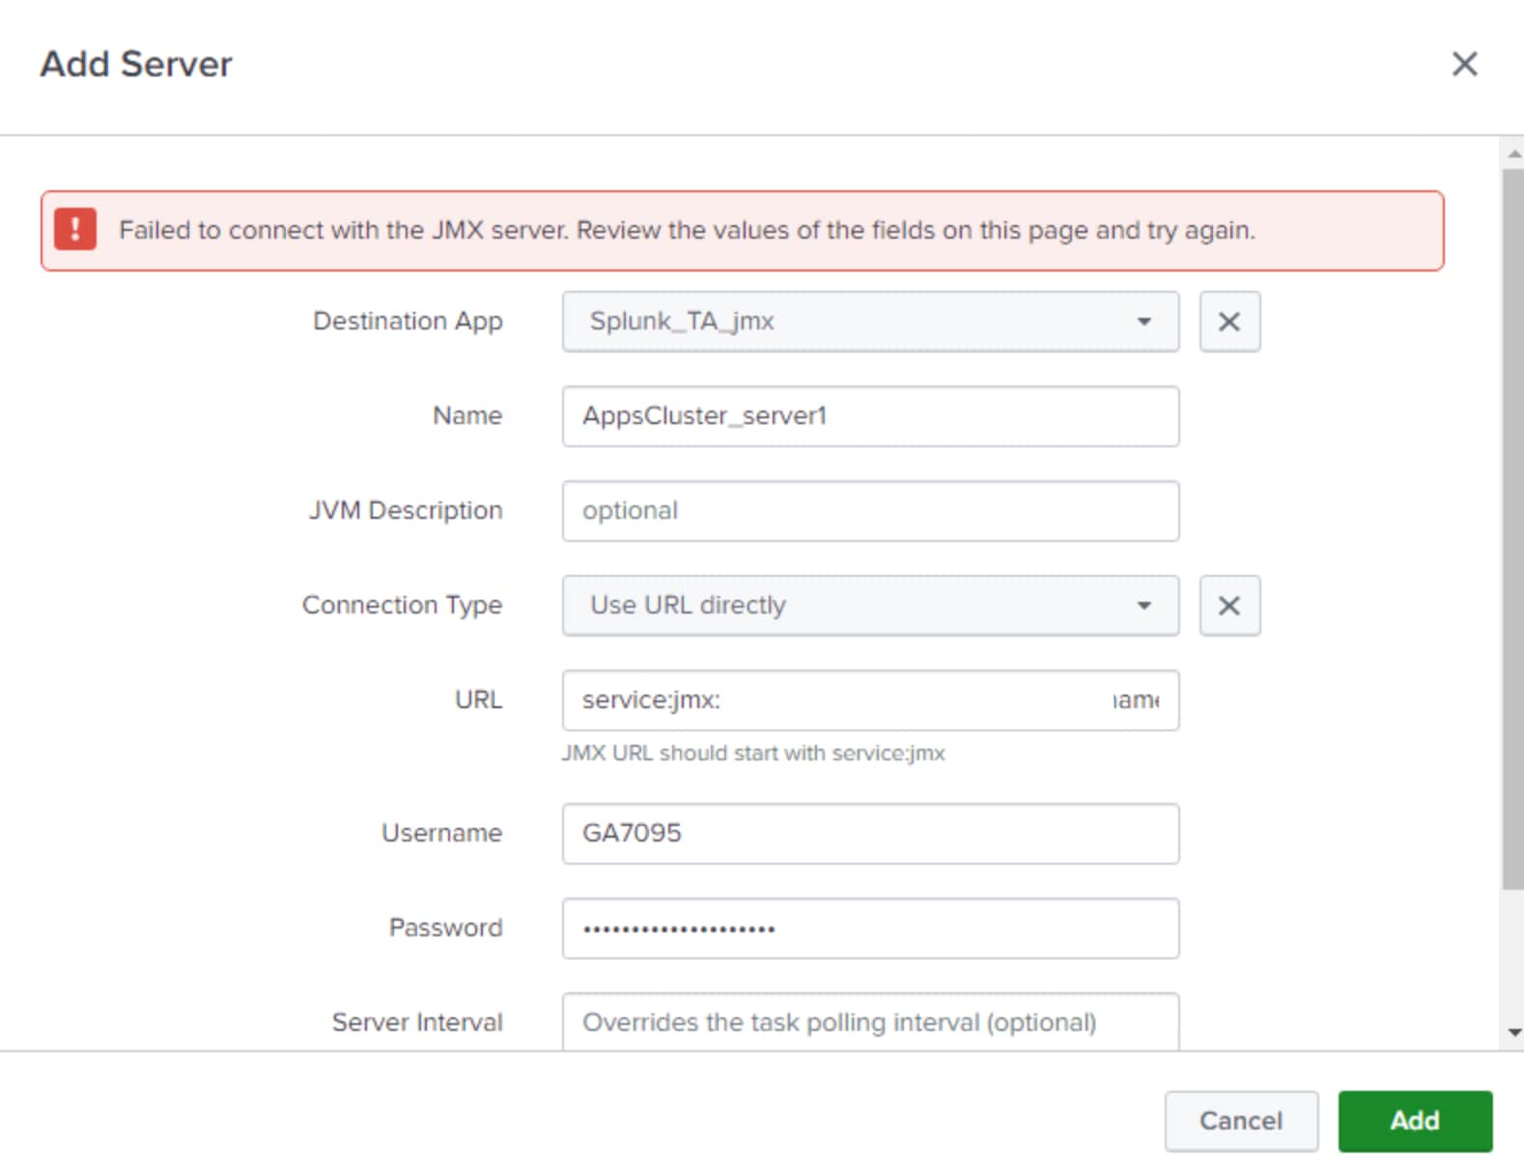Click the vertical scrollbar thumb

[x=1513, y=529]
